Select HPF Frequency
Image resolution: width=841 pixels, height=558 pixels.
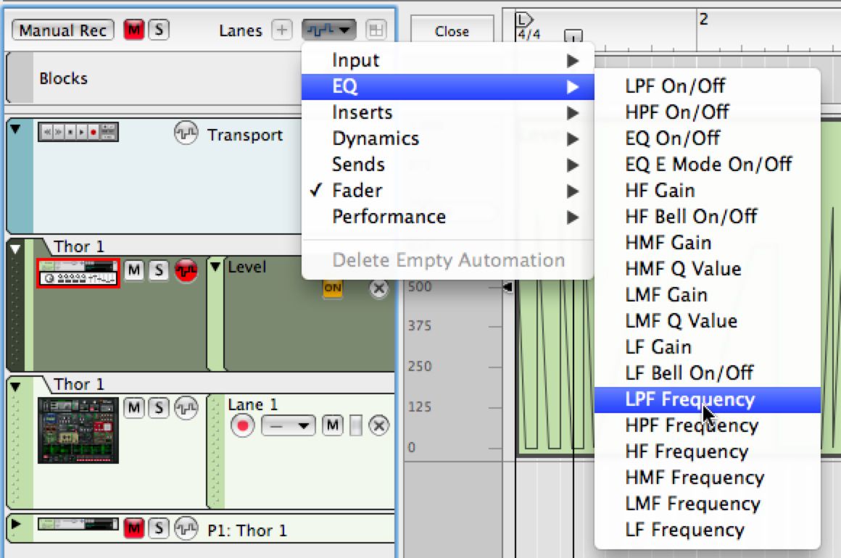[708, 425]
